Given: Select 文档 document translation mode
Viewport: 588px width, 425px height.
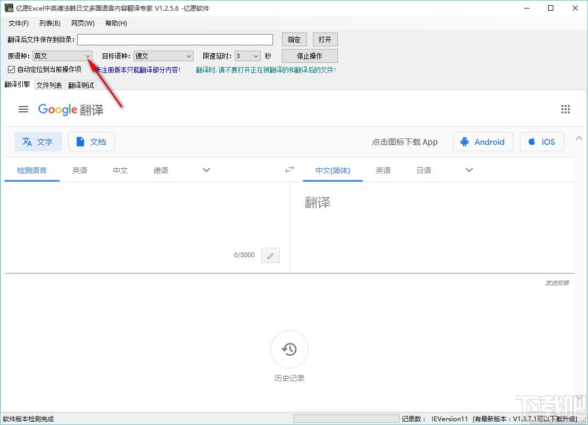Looking at the screenshot, I should (x=91, y=142).
